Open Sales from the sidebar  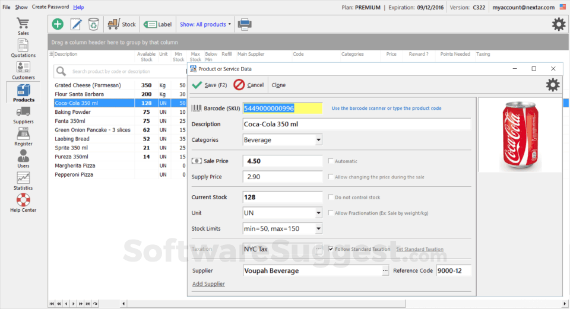tap(23, 27)
